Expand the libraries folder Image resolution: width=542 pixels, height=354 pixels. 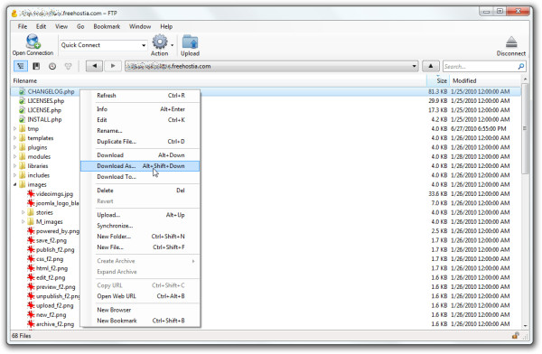[14, 166]
